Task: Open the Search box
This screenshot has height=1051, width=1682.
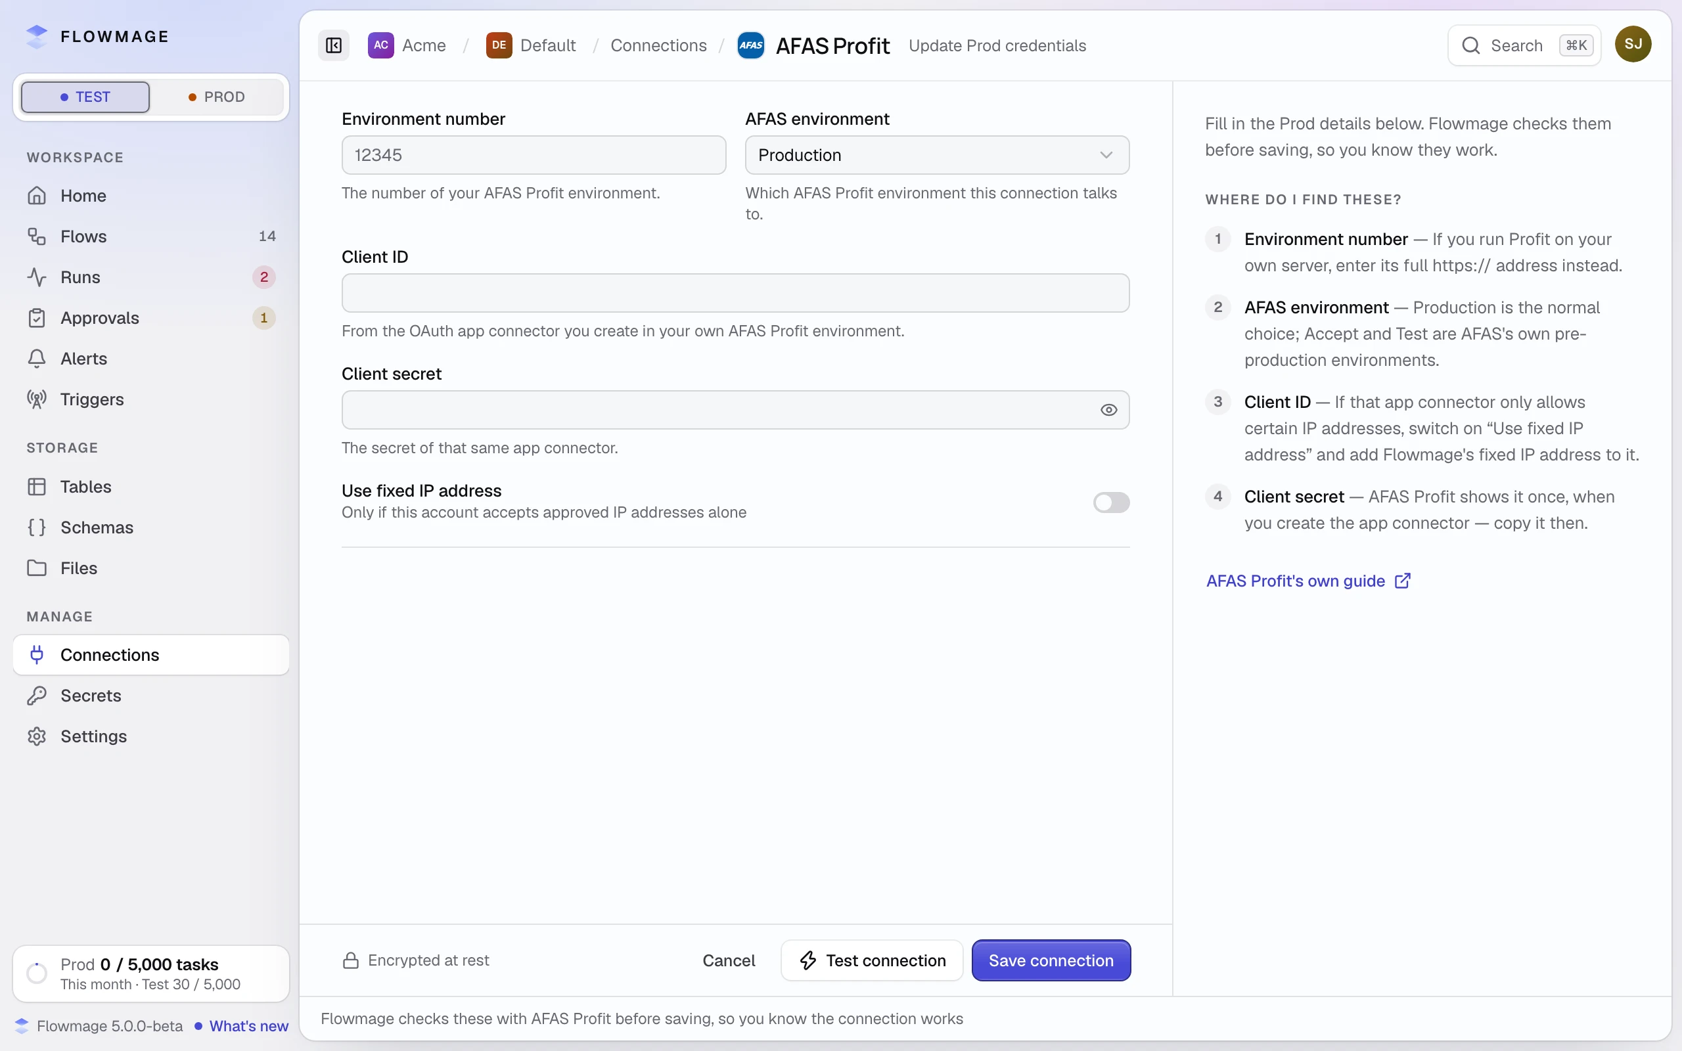Action: [x=1524, y=45]
